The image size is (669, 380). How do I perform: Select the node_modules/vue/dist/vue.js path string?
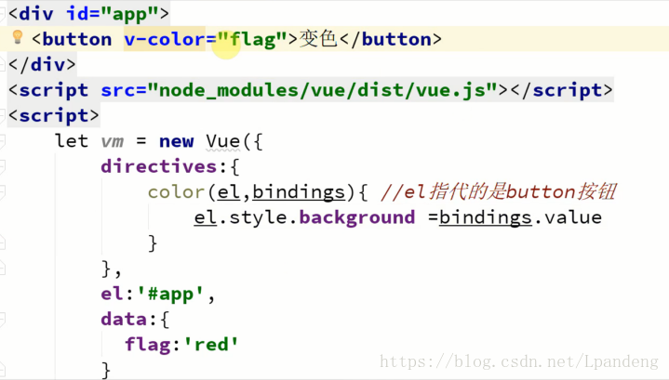click(x=322, y=90)
